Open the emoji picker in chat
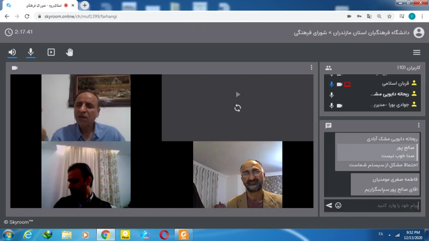The width and height of the screenshot is (429, 241). [338, 205]
